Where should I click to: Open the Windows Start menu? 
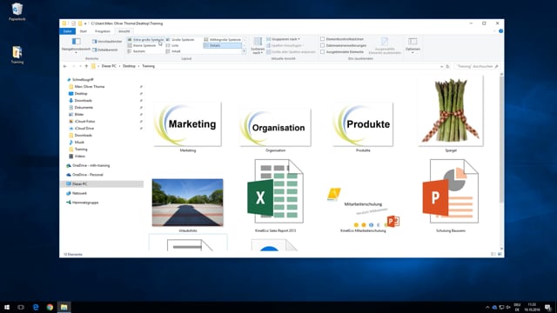(x=7, y=307)
